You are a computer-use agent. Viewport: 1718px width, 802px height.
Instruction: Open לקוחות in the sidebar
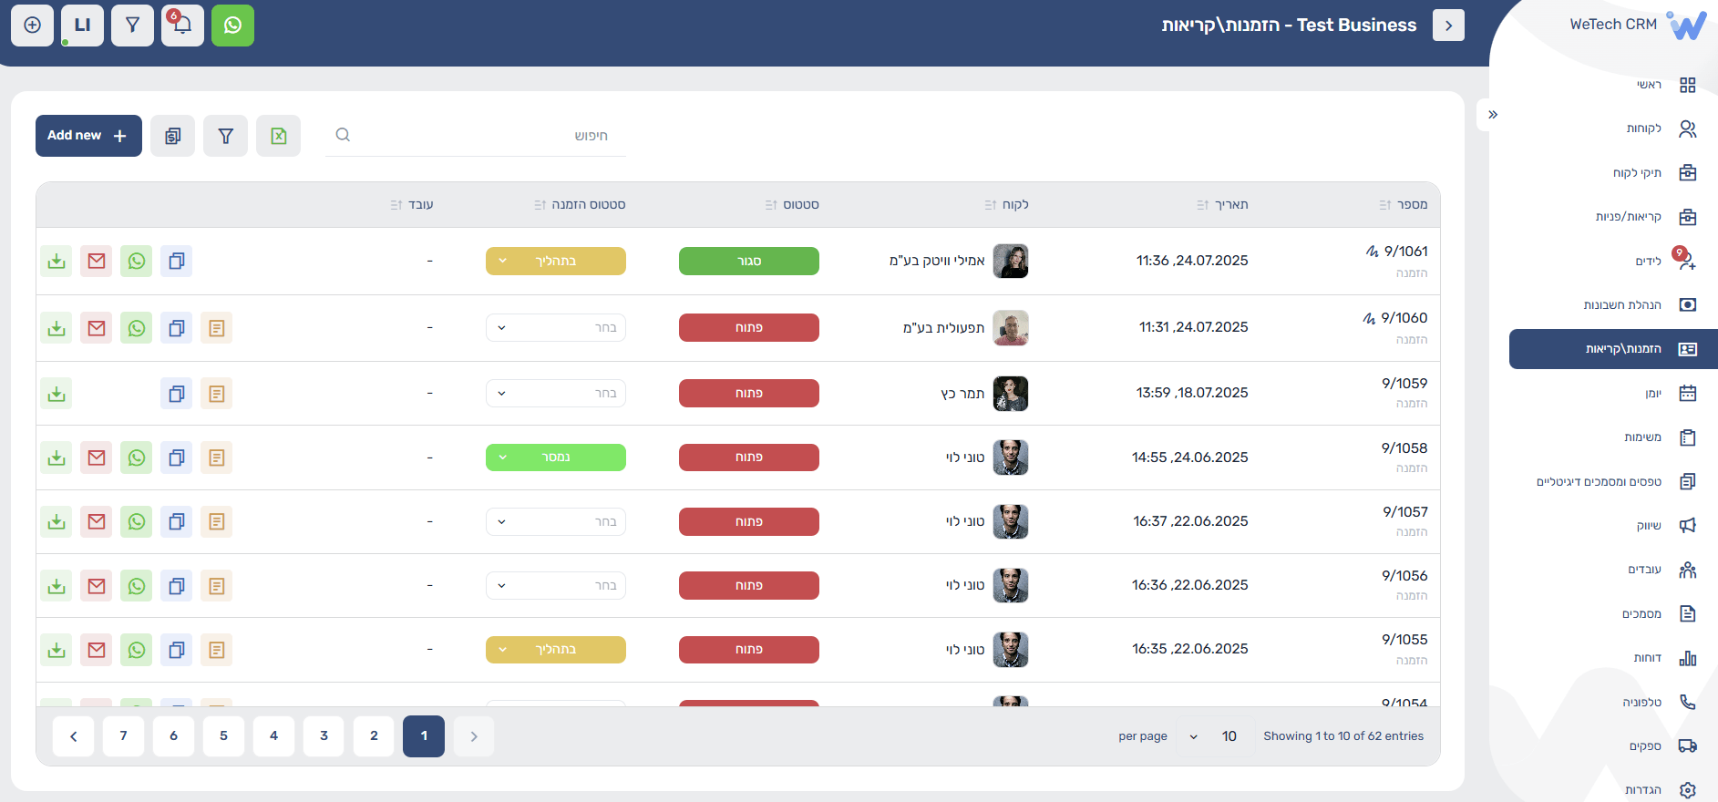pos(1644,129)
